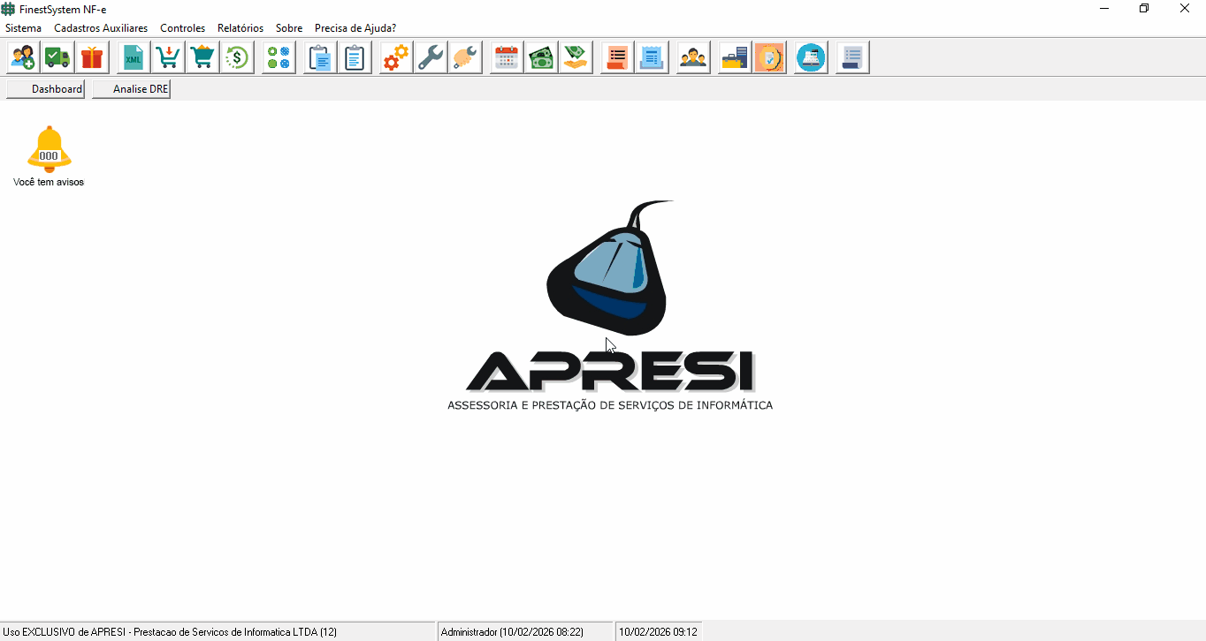Open the green delivery truck icon
This screenshot has height=641, width=1206.
click(x=57, y=58)
